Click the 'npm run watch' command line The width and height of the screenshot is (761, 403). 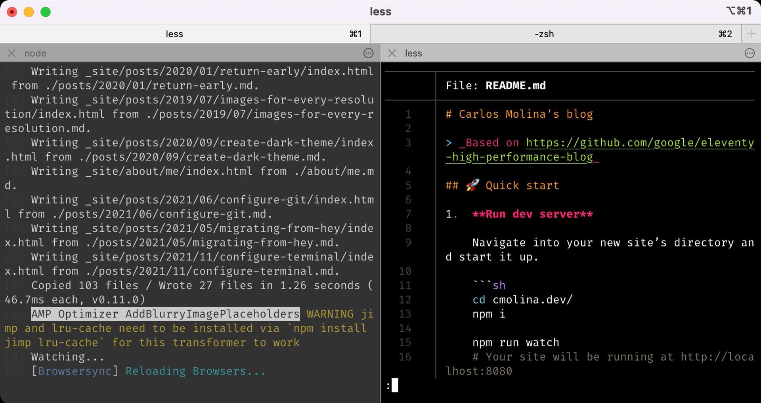[x=515, y=343]
